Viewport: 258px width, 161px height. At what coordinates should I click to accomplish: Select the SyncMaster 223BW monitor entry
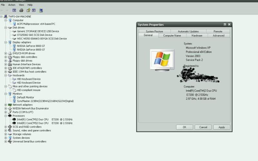pyautogui.click(x=45, y=101)
